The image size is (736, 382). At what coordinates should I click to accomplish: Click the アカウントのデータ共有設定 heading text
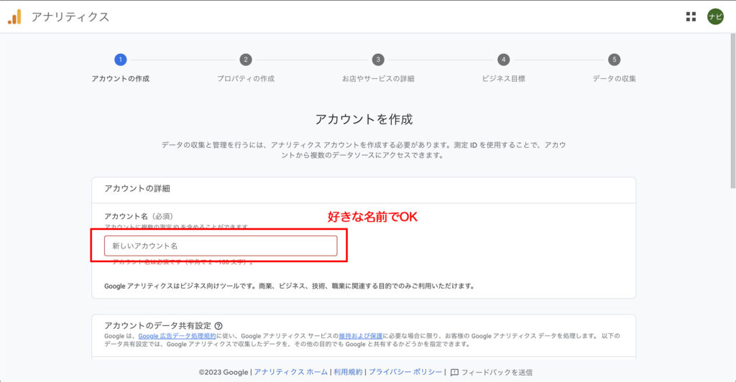pos(157,326)
